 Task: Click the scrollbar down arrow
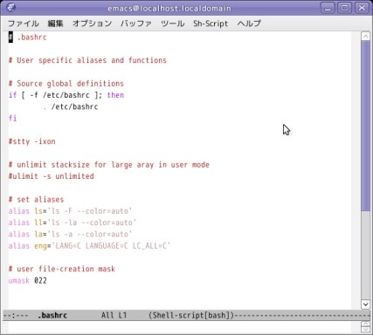point(365,304)
